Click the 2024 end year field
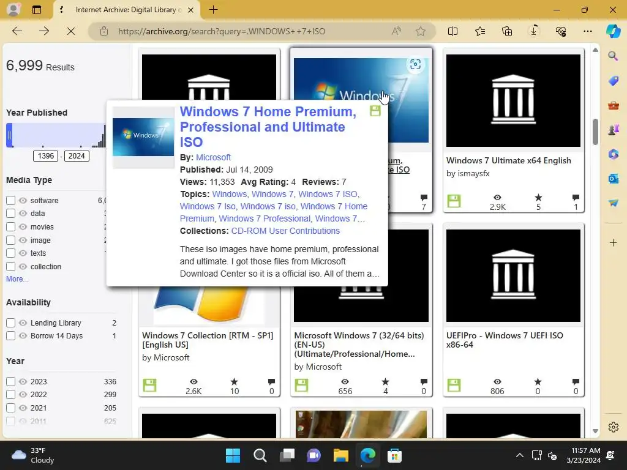 pos(77,156)
